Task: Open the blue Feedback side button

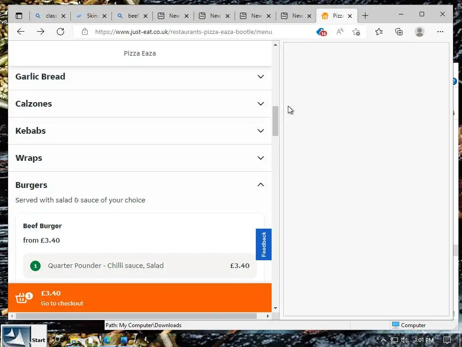Action: (263, 244)
